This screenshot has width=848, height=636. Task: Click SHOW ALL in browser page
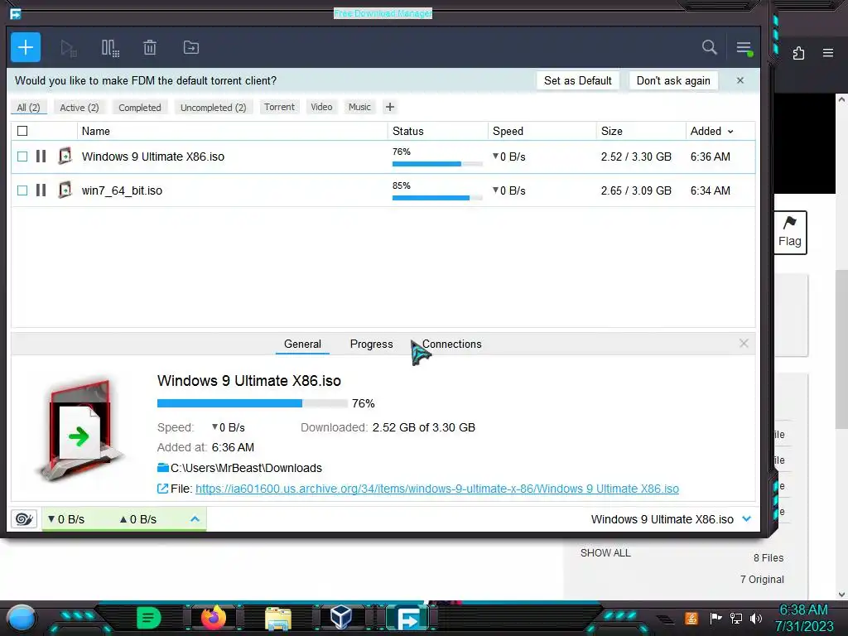pos(605,552)
